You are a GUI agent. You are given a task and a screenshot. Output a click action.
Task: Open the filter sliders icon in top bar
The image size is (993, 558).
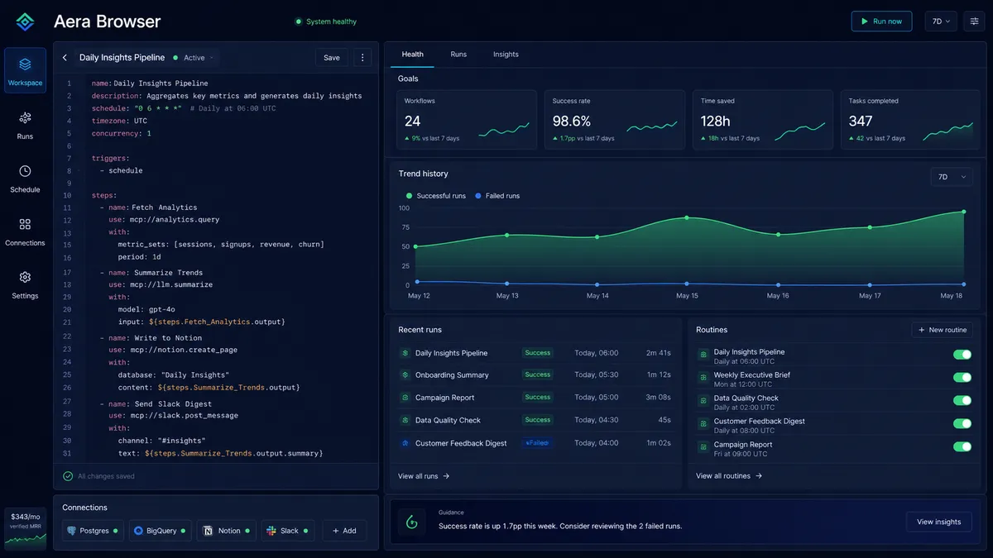975,21
